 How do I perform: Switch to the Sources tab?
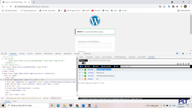30,54
